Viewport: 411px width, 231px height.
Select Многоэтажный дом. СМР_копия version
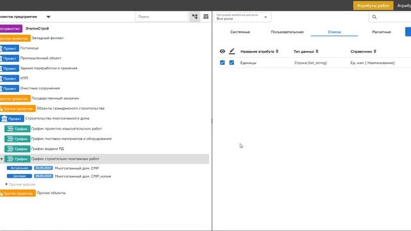click(x=83, y=176)
